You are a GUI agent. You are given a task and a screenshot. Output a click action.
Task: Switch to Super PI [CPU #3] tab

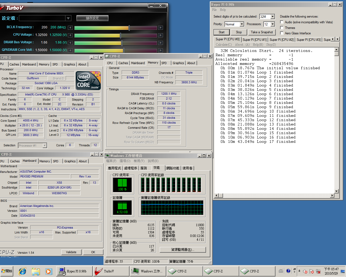(308, 39)
